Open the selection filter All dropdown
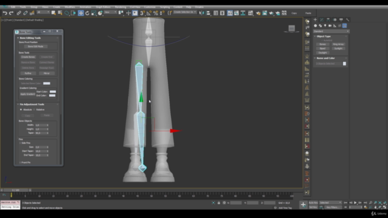 coord(43,12)
